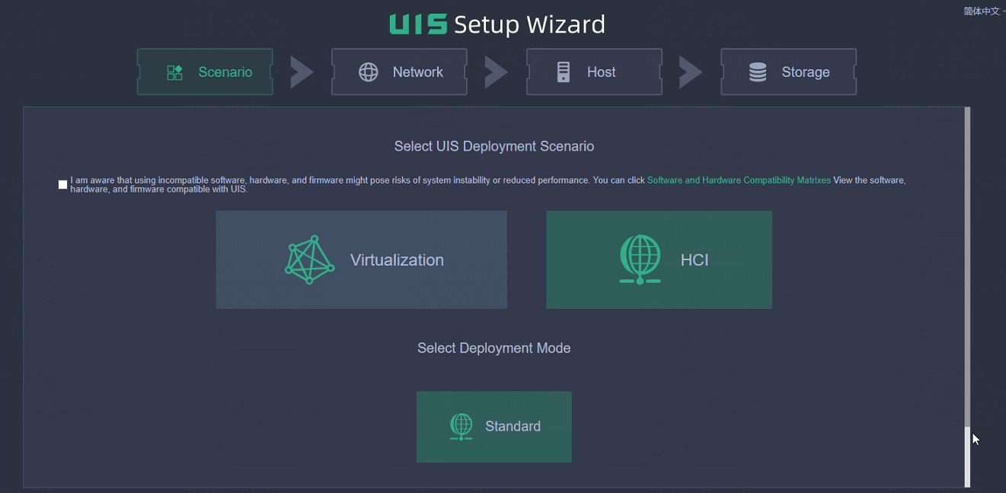Click the Scenario step grid icon
1006x493 pixels.
tap(174, 72)
